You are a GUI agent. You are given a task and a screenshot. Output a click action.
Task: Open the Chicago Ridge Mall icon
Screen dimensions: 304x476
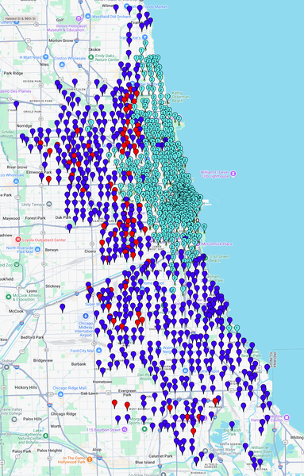[60, 394]
